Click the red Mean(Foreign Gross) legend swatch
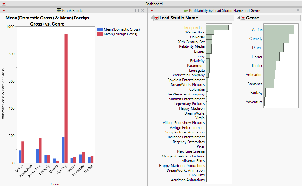The image size is (302, 186). tap(100, 34)
